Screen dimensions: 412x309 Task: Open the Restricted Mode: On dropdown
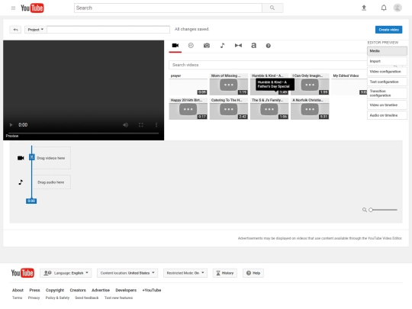(x=185, y=273)
